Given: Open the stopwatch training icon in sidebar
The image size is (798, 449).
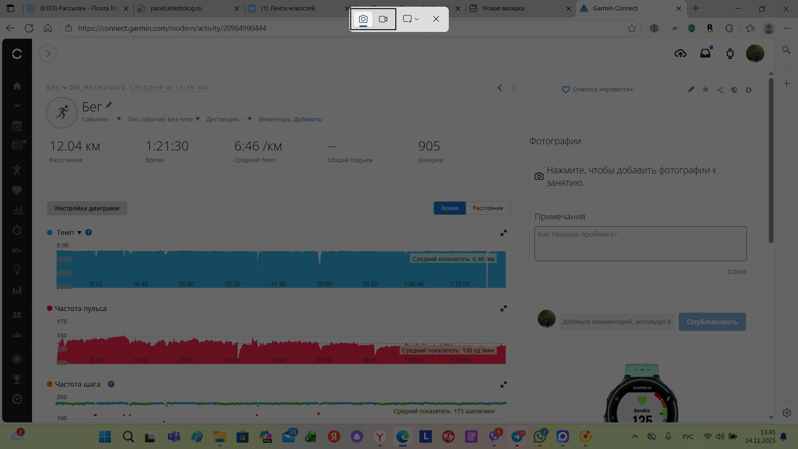Looking at the screenshot, I should point(17,230).
